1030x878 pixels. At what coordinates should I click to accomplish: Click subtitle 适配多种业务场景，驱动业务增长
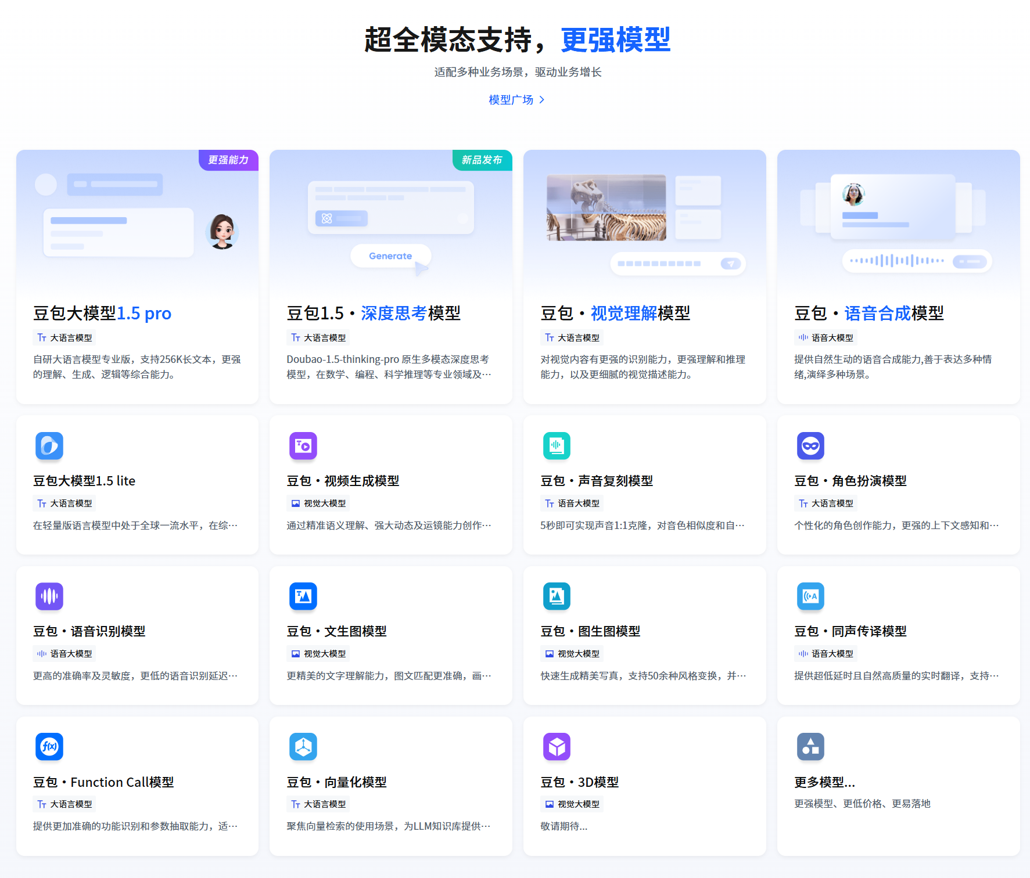518,72
